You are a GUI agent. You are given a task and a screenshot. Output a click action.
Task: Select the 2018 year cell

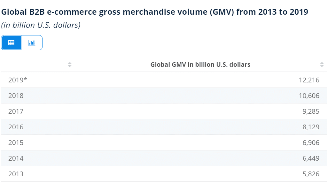(x=16, y=95)
